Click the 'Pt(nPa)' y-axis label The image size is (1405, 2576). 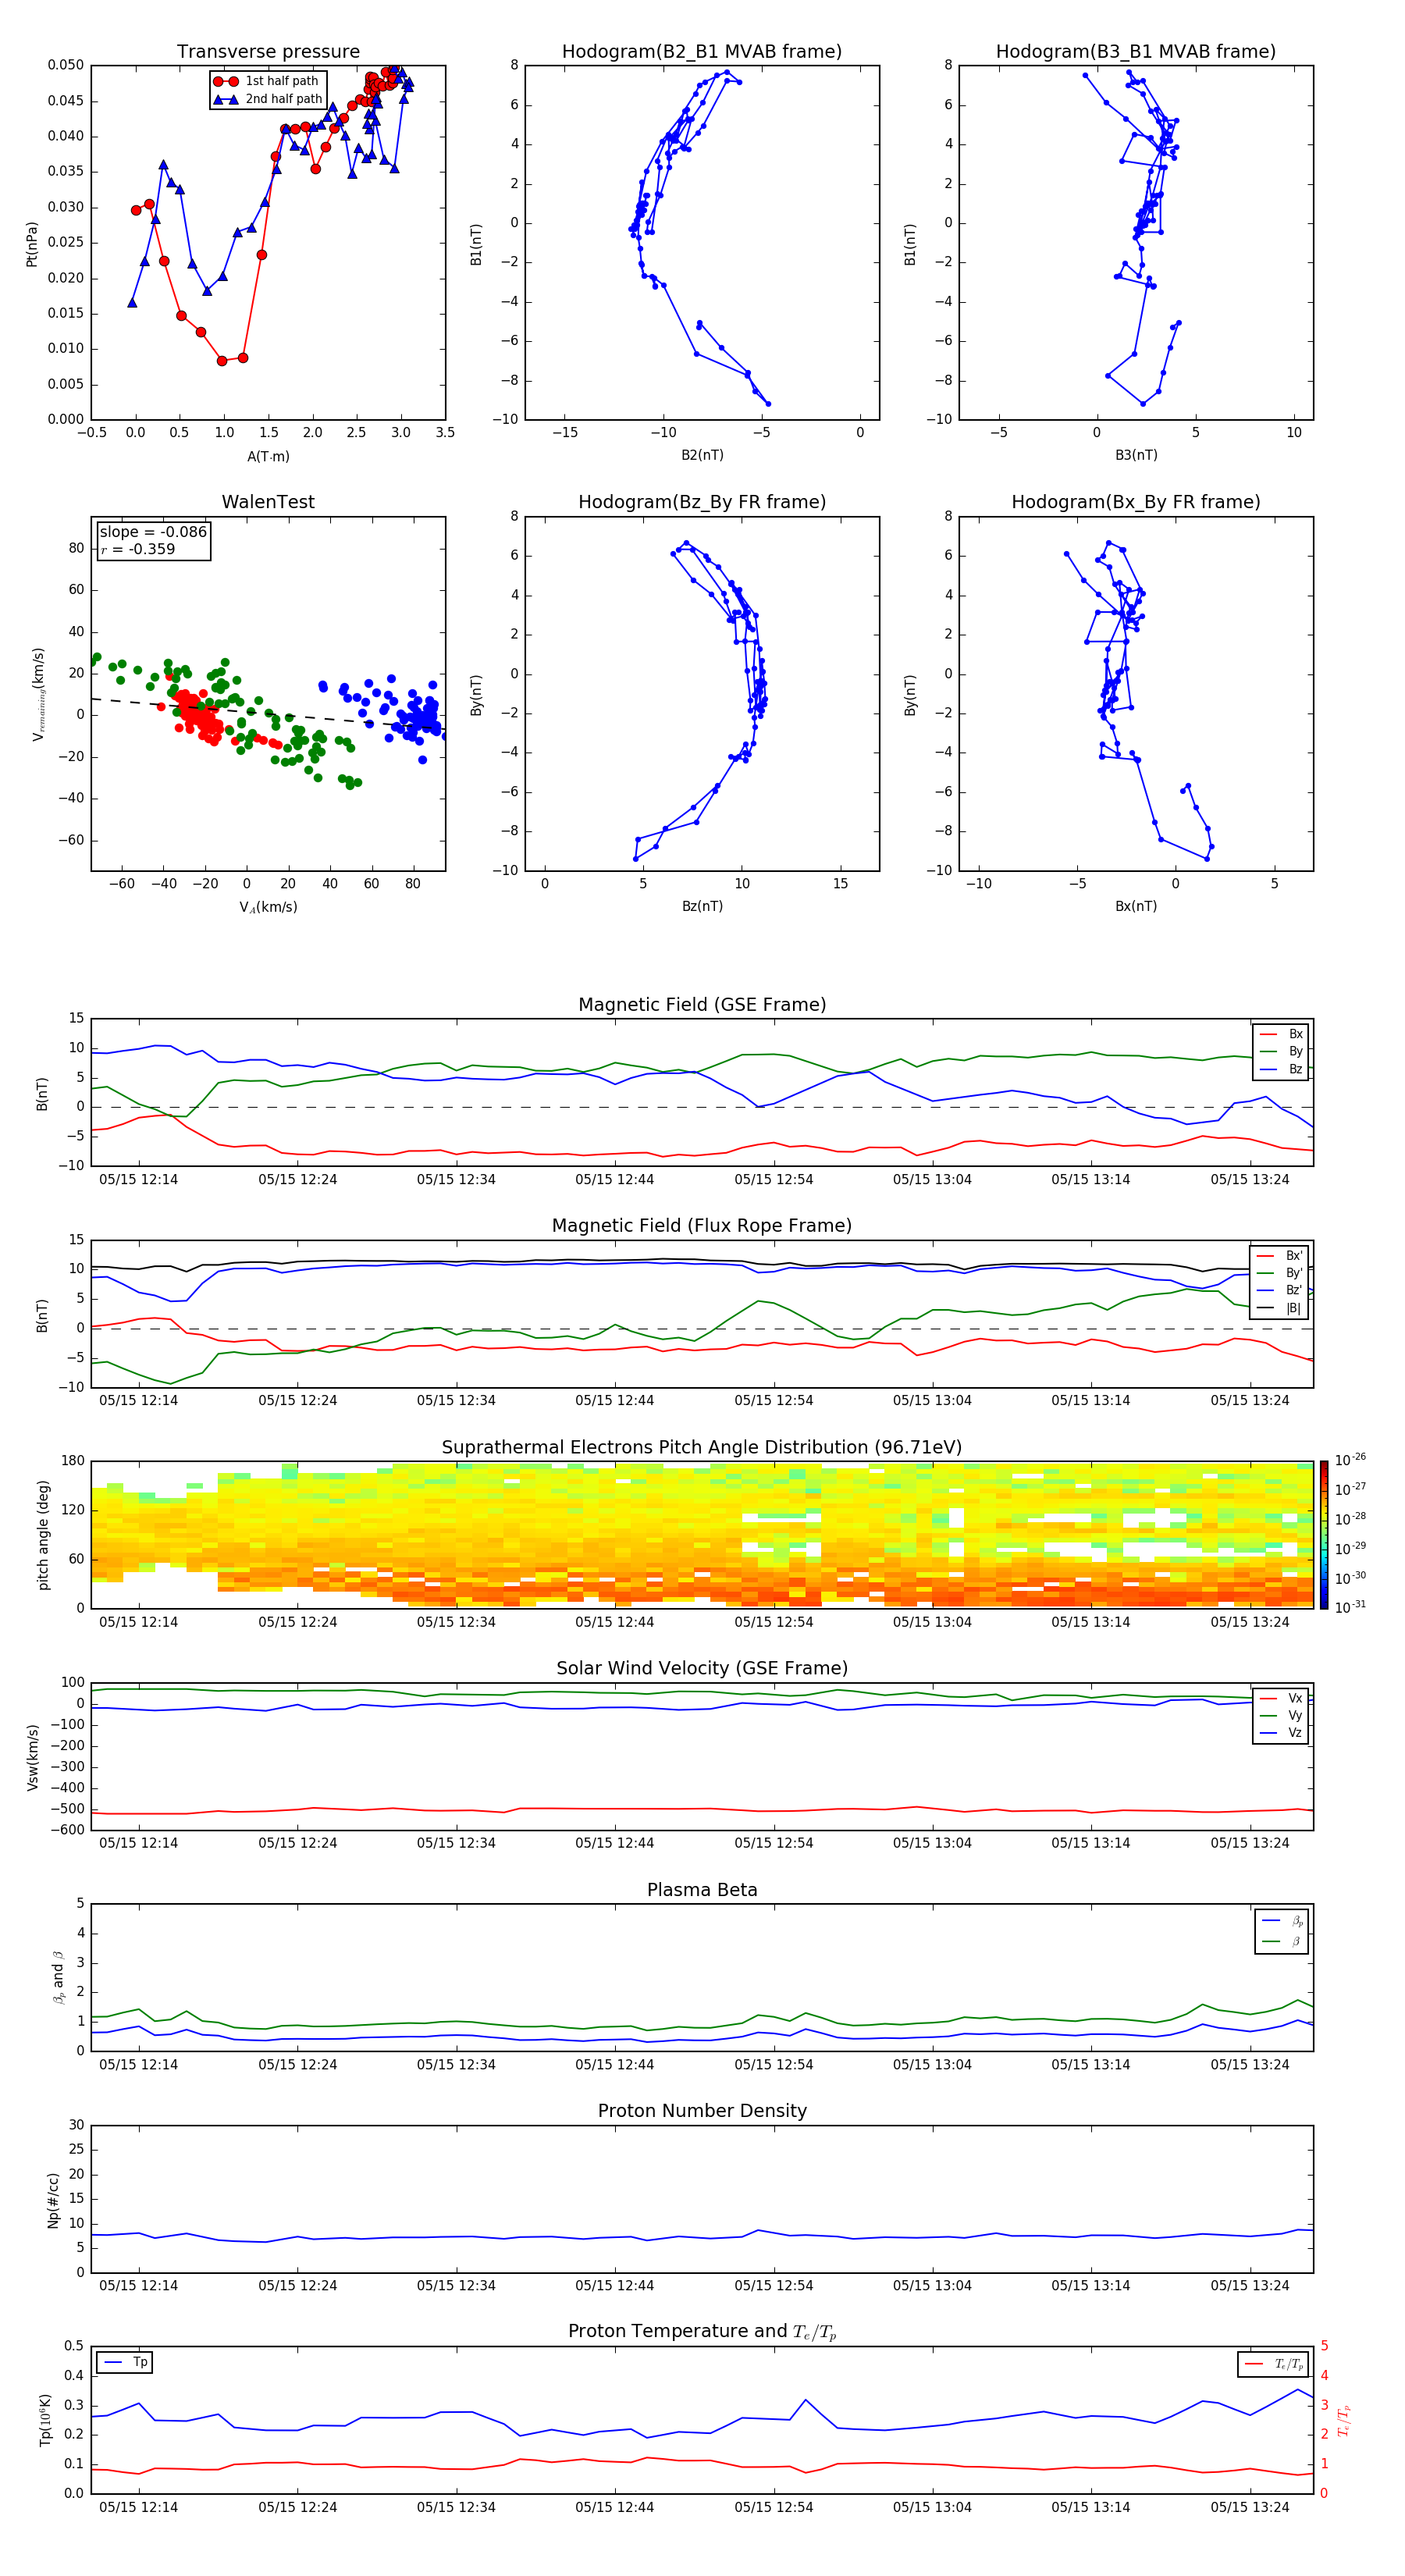[x=32, y=244]
